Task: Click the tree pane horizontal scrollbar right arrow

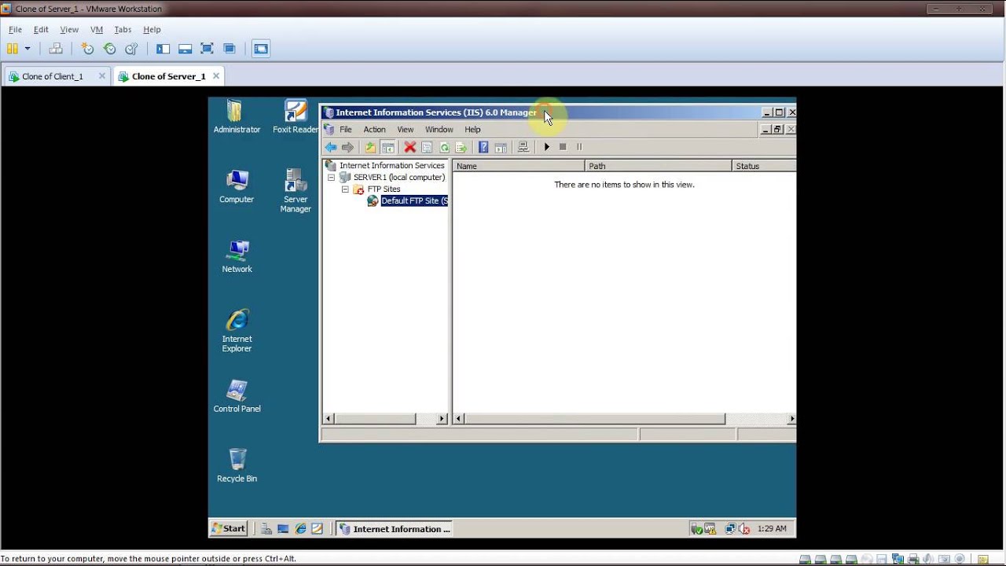Action: [442, 419]
